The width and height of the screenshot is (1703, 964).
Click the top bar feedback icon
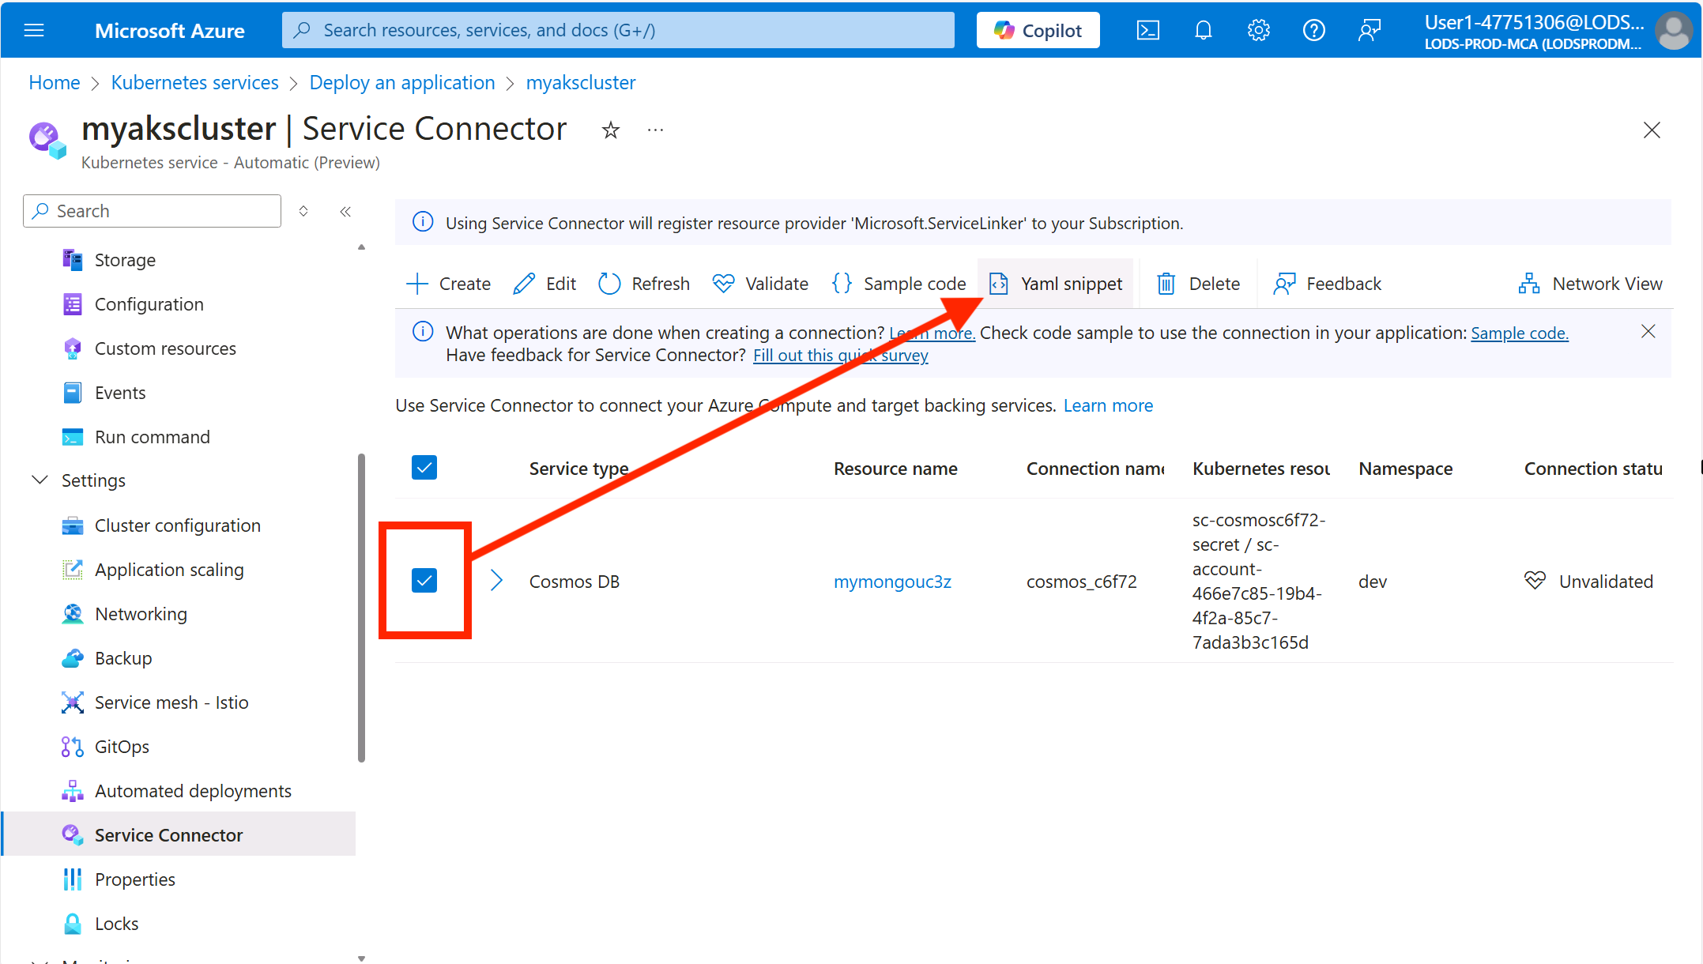pos(1369,30)
